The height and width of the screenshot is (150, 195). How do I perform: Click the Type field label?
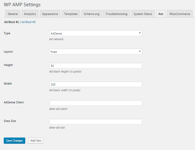[7, 33]
